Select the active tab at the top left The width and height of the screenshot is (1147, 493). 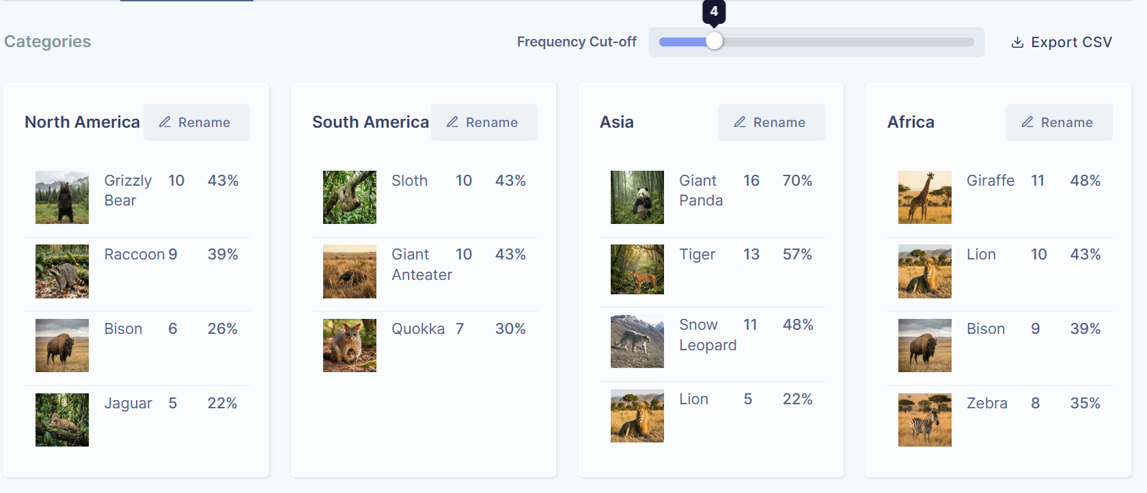[x=186, y=3]
